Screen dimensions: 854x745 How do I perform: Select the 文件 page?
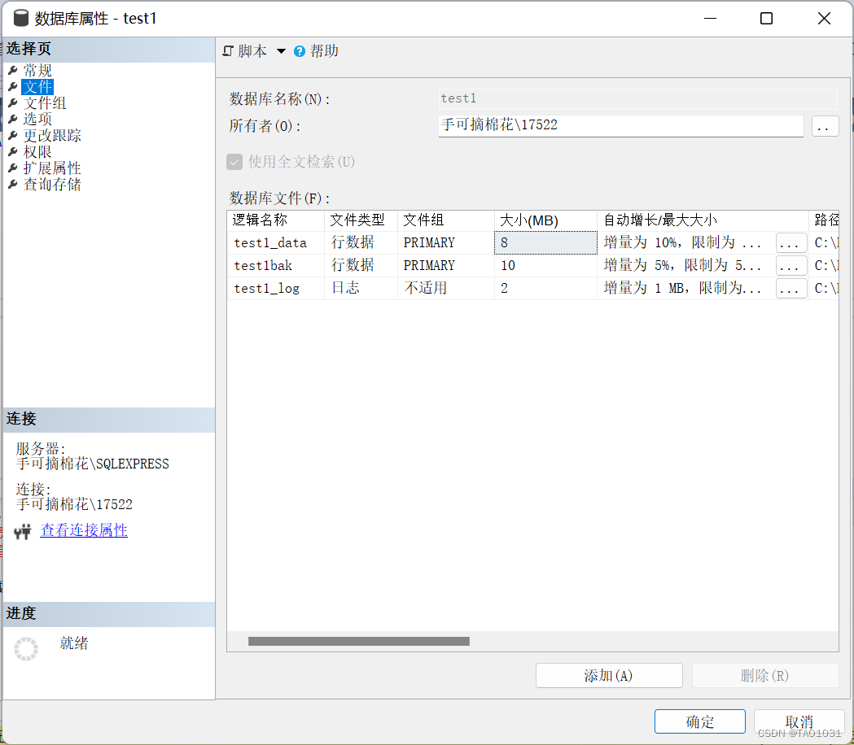(37, 86)
